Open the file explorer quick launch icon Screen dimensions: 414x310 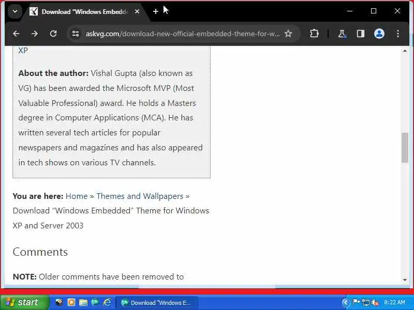(83, 302)
